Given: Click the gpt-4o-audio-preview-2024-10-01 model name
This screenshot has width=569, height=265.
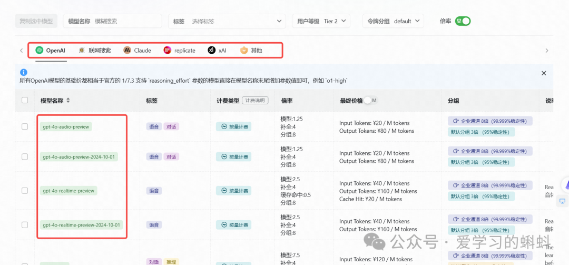Looking at the screenshot, I should tap(79, 157).
